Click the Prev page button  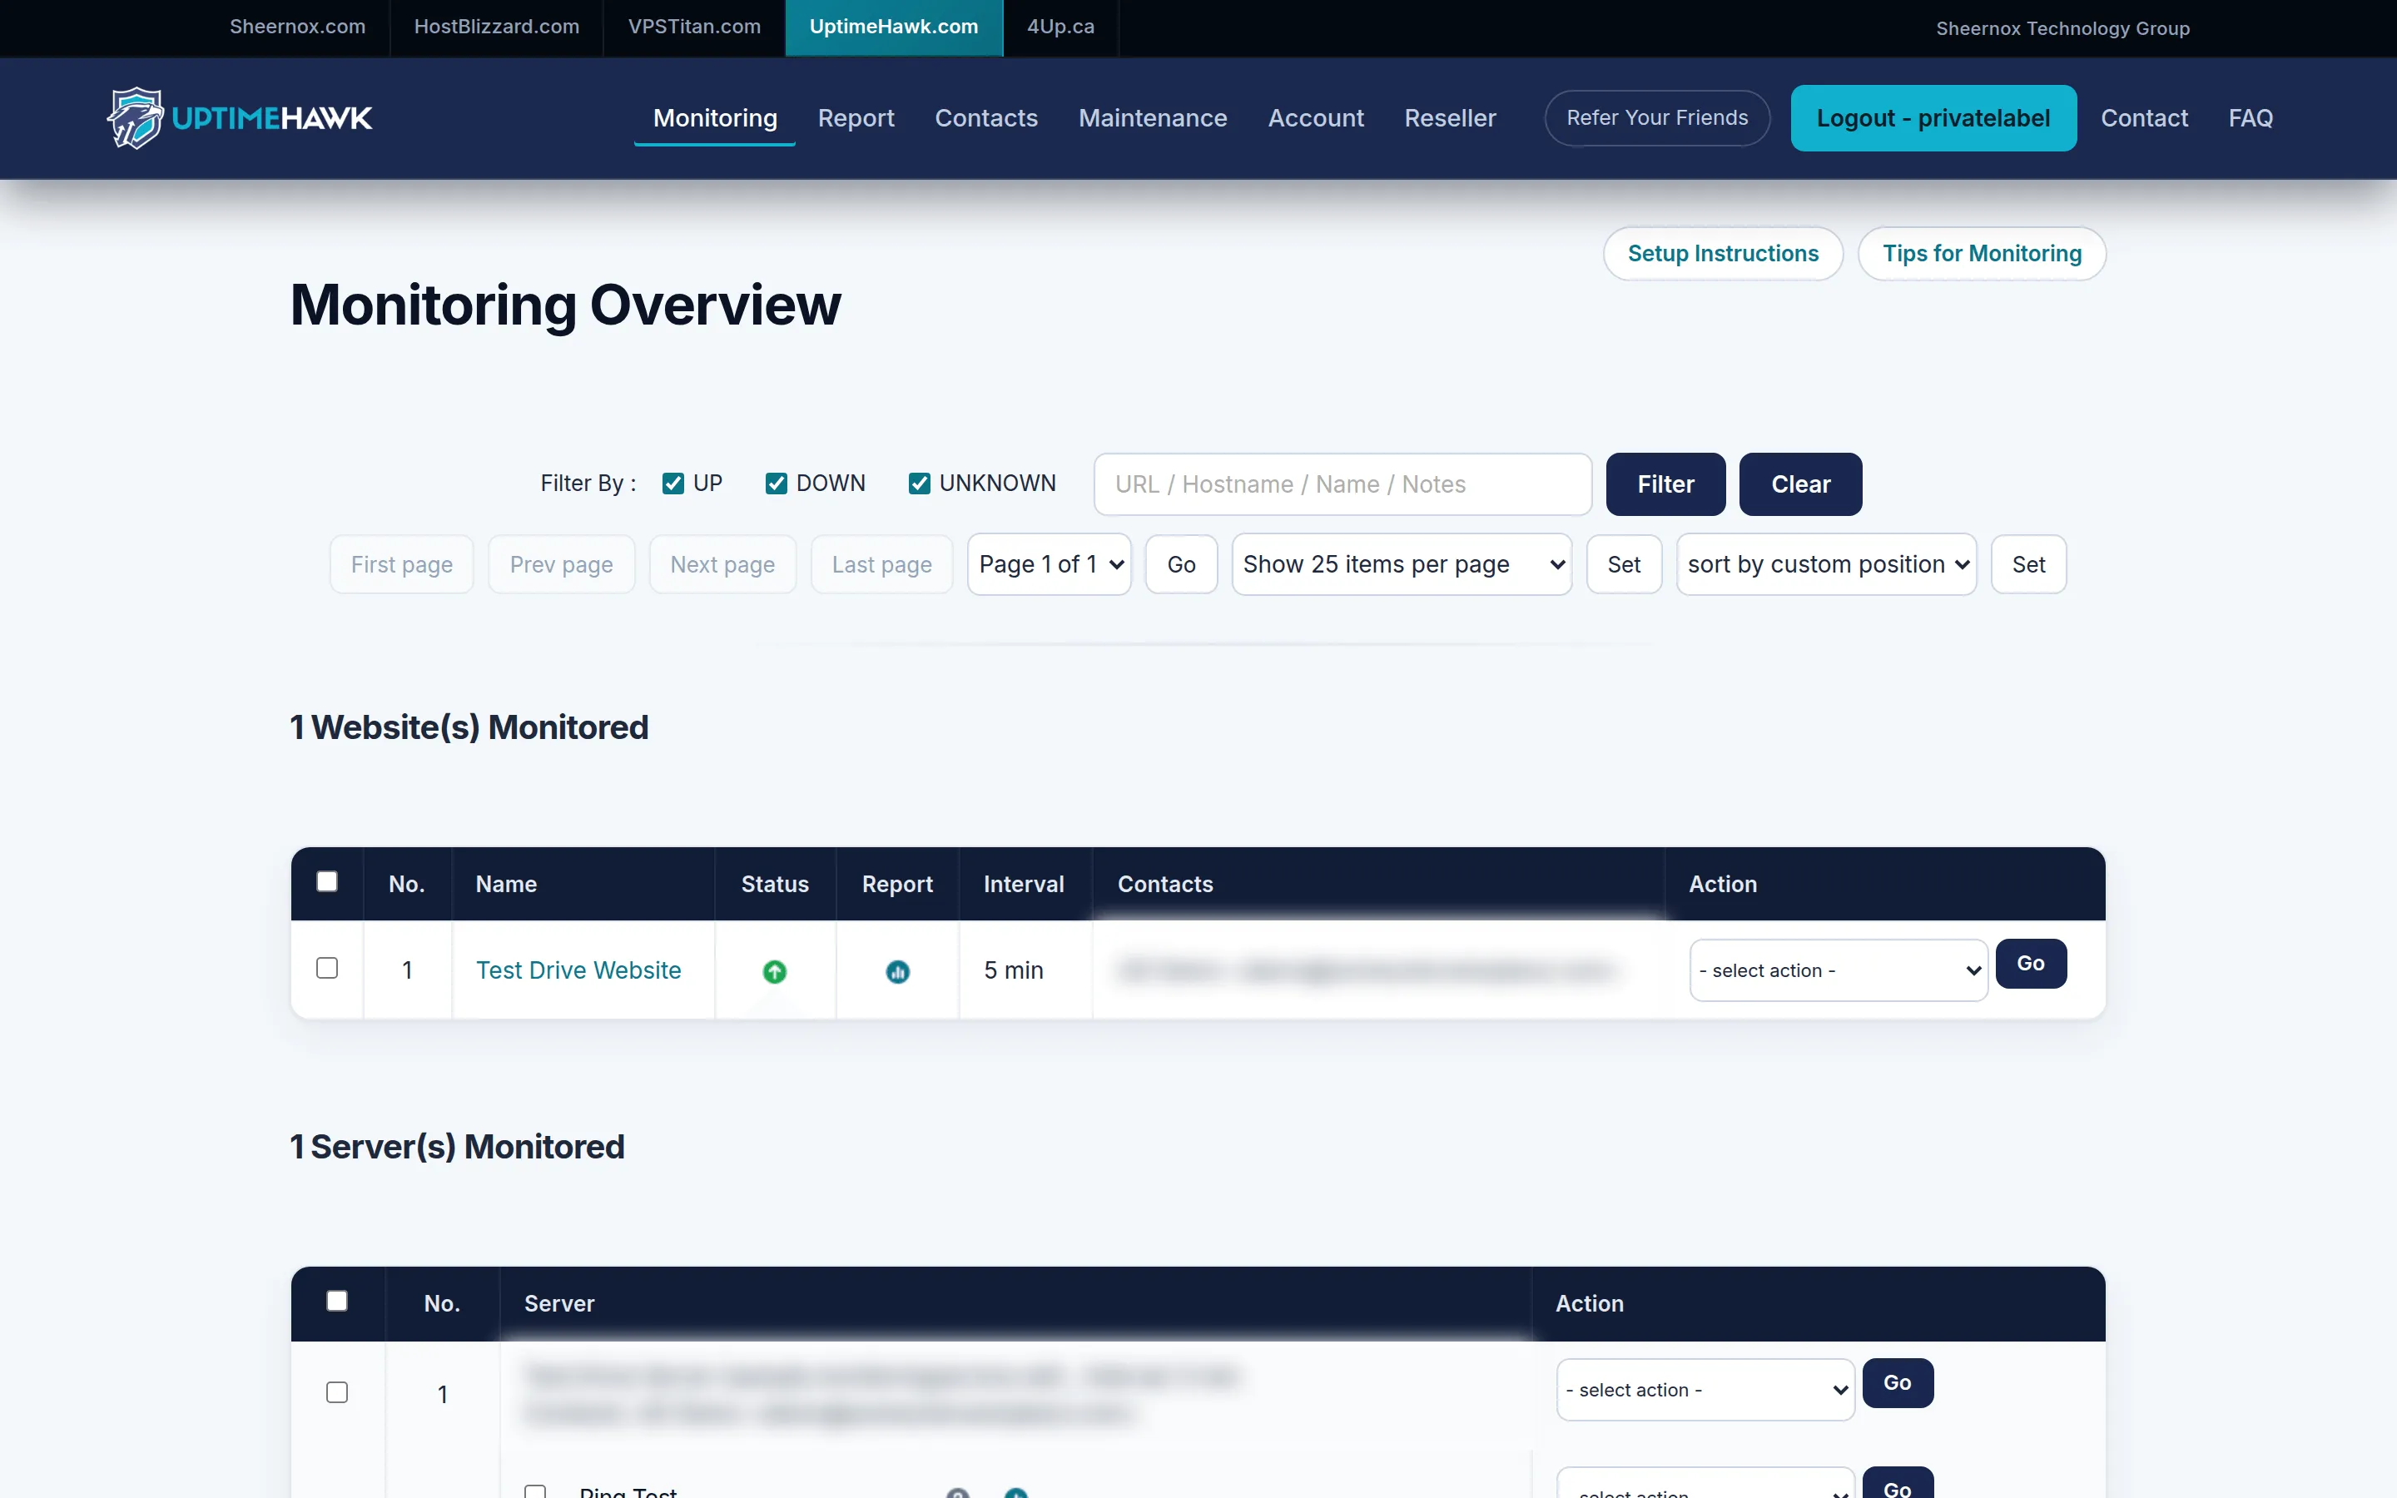[562, 565]
